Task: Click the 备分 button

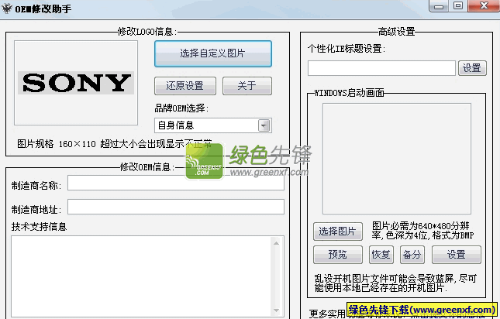Action: coord(412,255)
